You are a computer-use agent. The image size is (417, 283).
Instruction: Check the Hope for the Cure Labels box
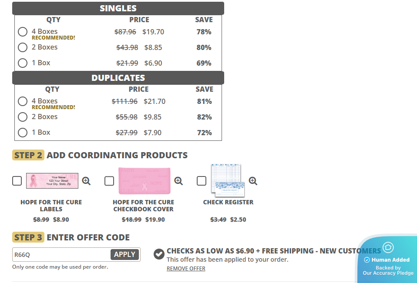click(x=17, y=181)
